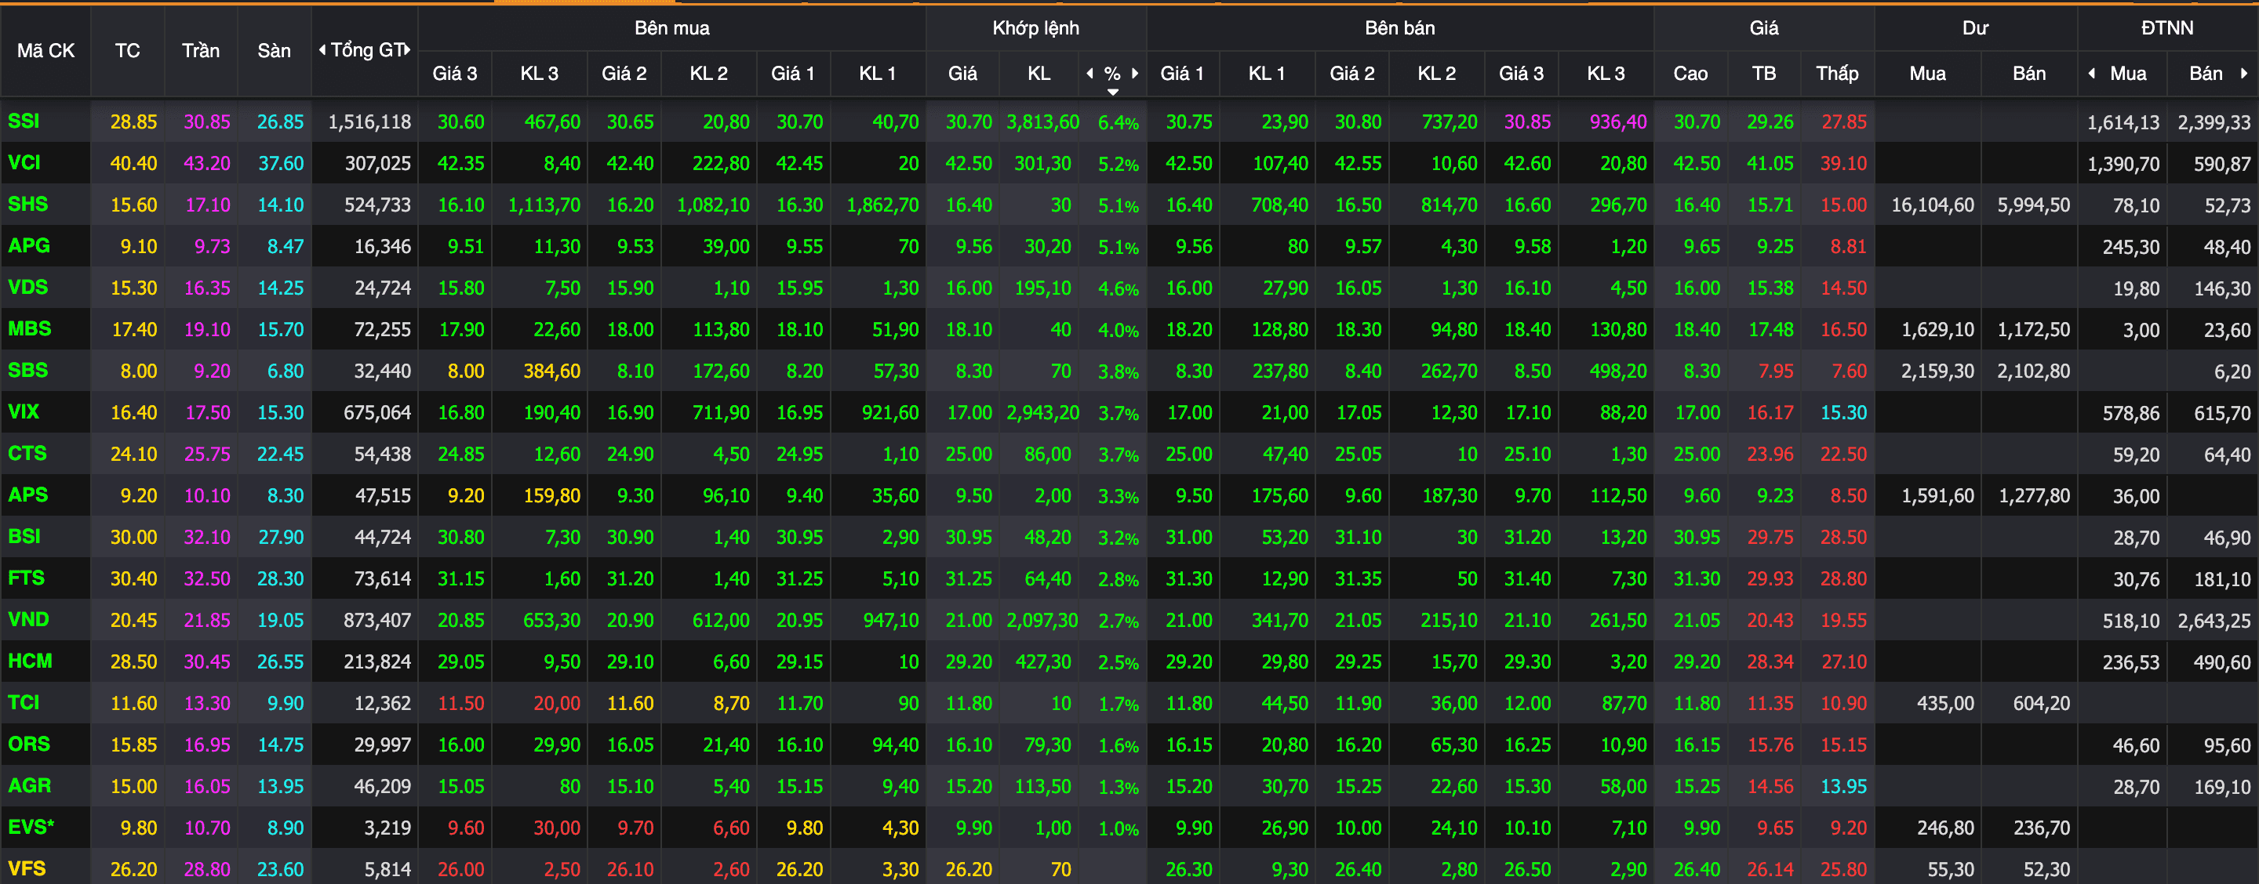
Task: Click the 6.4% change in SSI row
Action: 1118,123
